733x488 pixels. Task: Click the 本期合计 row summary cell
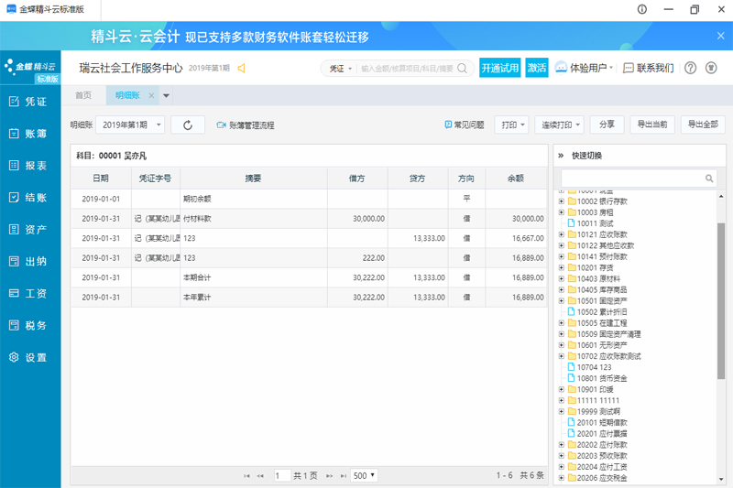(254, 277)
